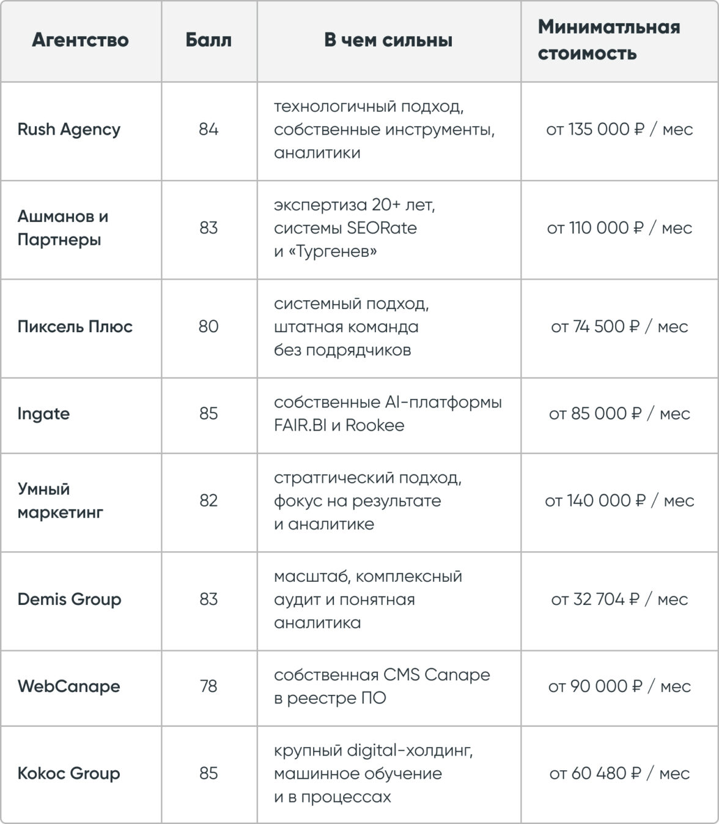Click the Demis Group agency name
Image resolution: width=719 pixels, height=824 pixels.
point(69,599)
